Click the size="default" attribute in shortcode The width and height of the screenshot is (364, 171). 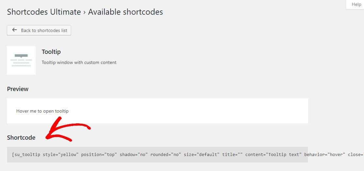click(x=202, y=154)
